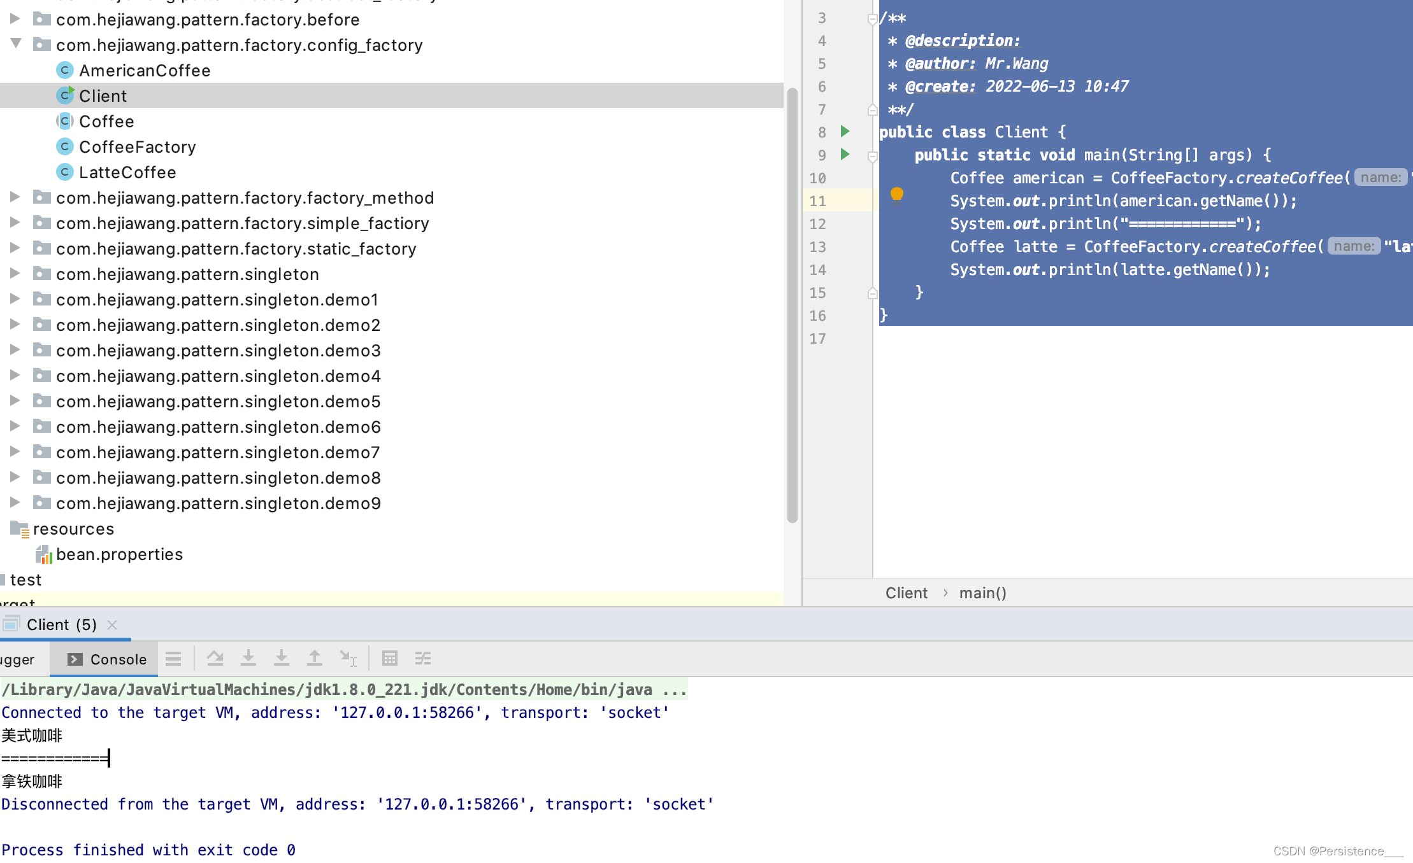Switch to the Debugger tab
Image resolution: width=1413 pixels, height=863 pixels.
[x=17, y=659]
